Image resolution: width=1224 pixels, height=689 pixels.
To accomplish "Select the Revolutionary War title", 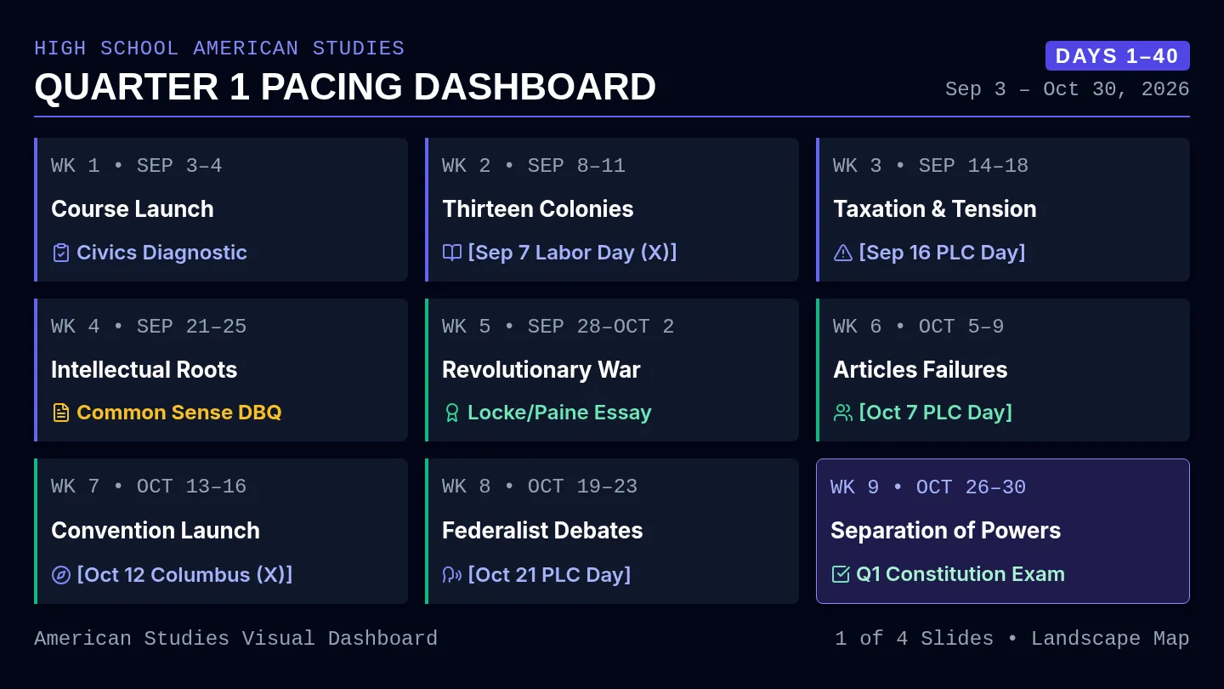I will tap(541, 370).
